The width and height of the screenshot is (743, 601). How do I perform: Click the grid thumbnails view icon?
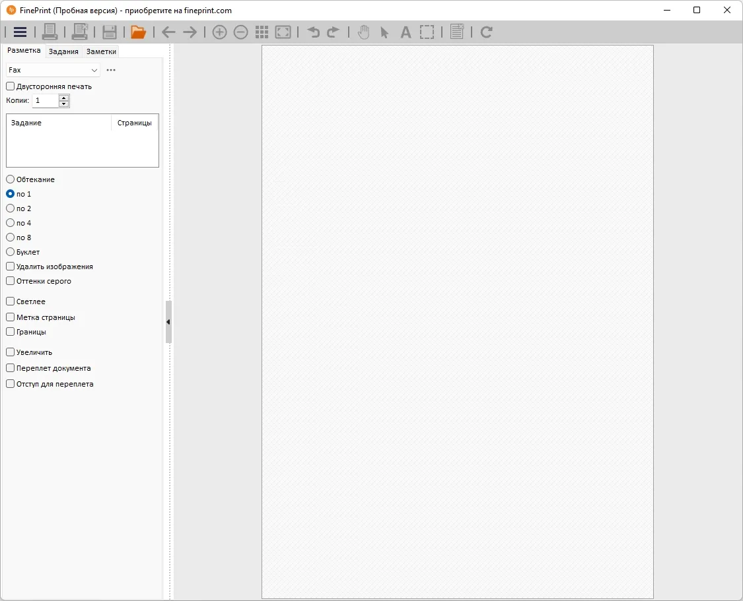tap(262, 32)
